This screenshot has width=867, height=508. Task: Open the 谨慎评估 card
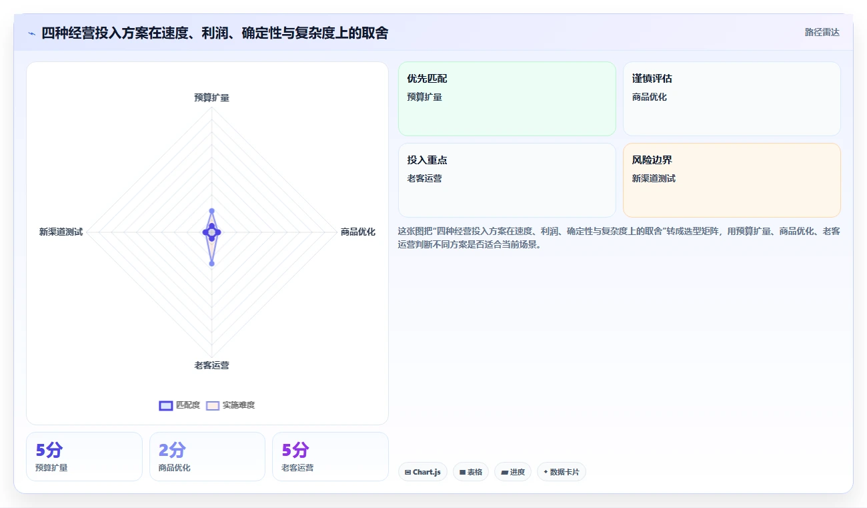[732, 99]
